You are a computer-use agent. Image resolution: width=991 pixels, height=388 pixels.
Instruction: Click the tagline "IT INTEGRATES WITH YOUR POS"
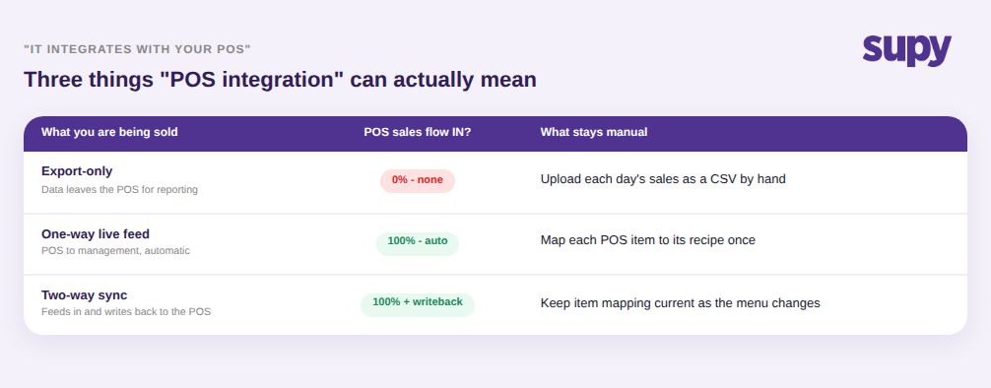pyautogui.click(x=137, y=49)
